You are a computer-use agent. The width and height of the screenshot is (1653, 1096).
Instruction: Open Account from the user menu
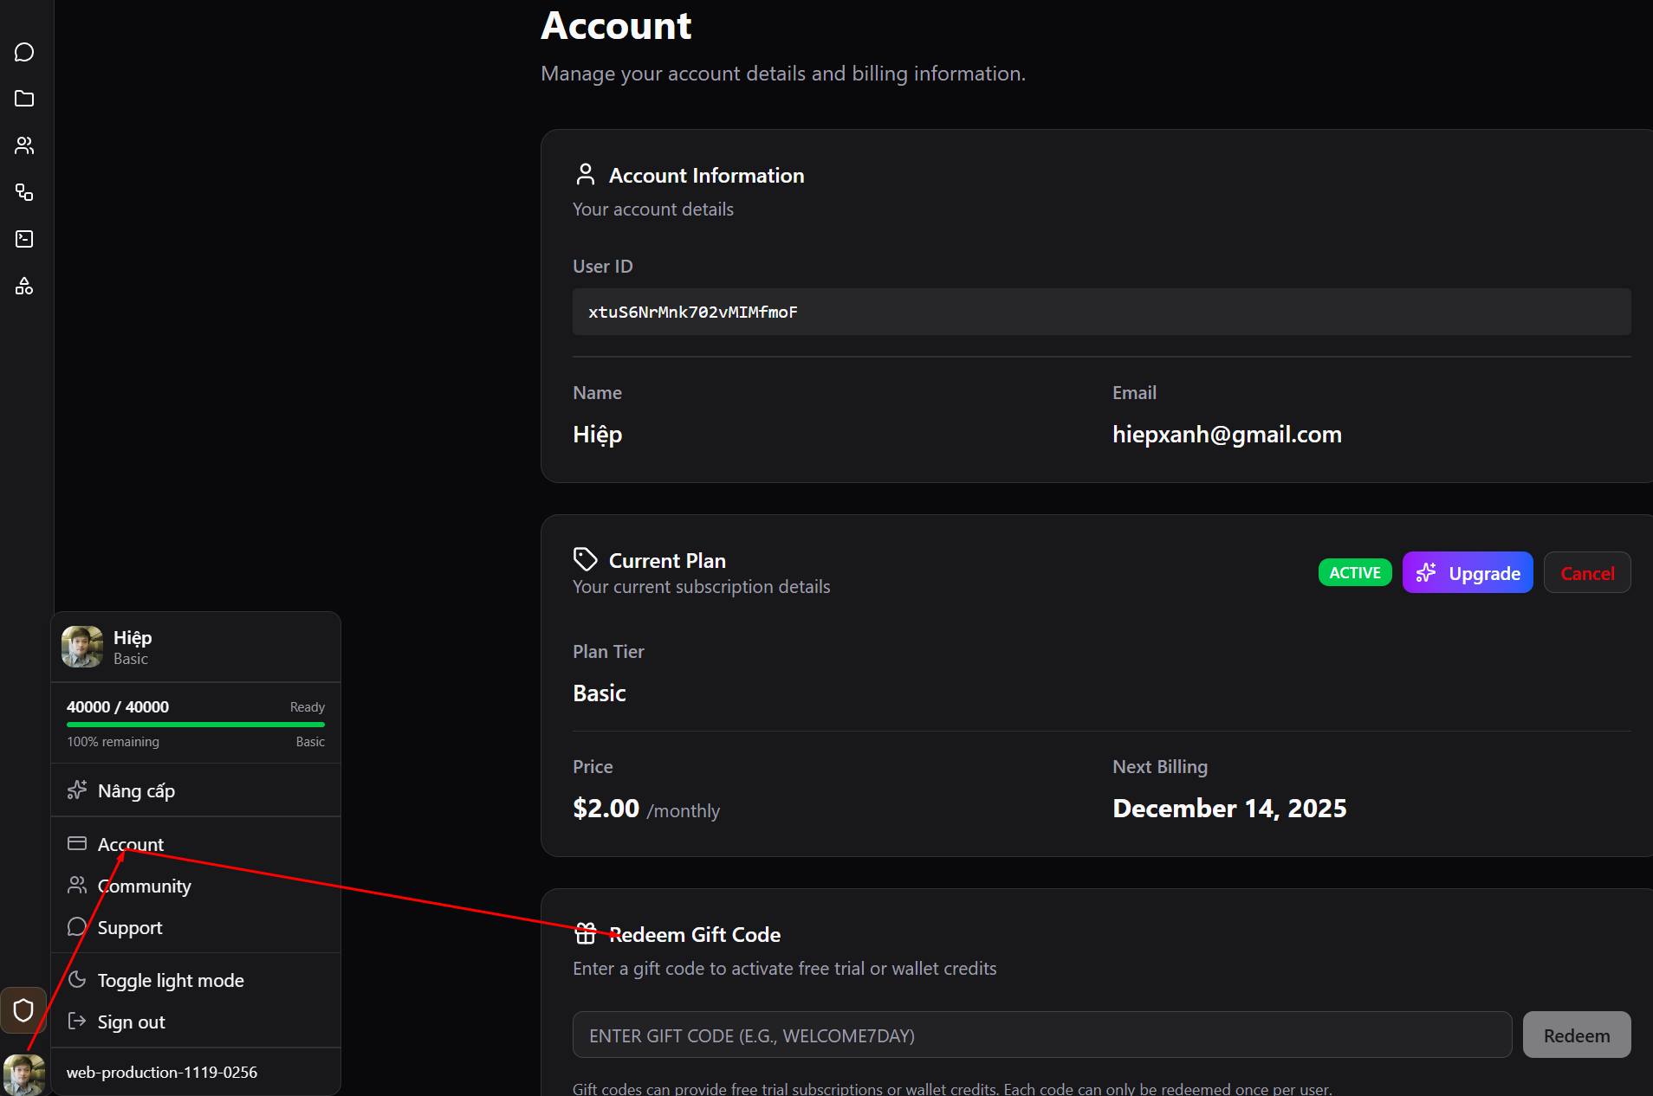(x=196, y=844)
